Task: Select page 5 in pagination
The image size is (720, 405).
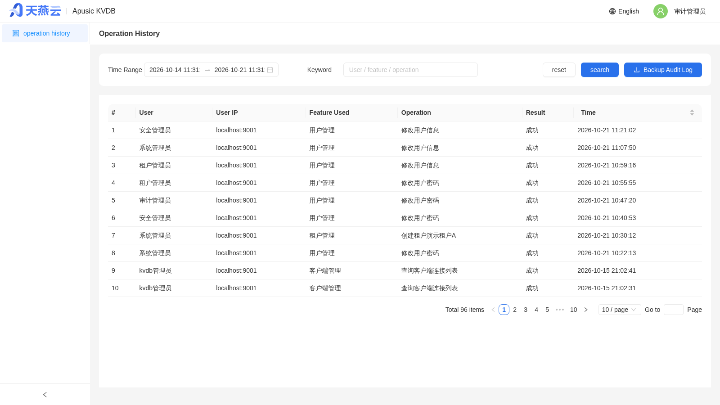Action: point(547,310)
